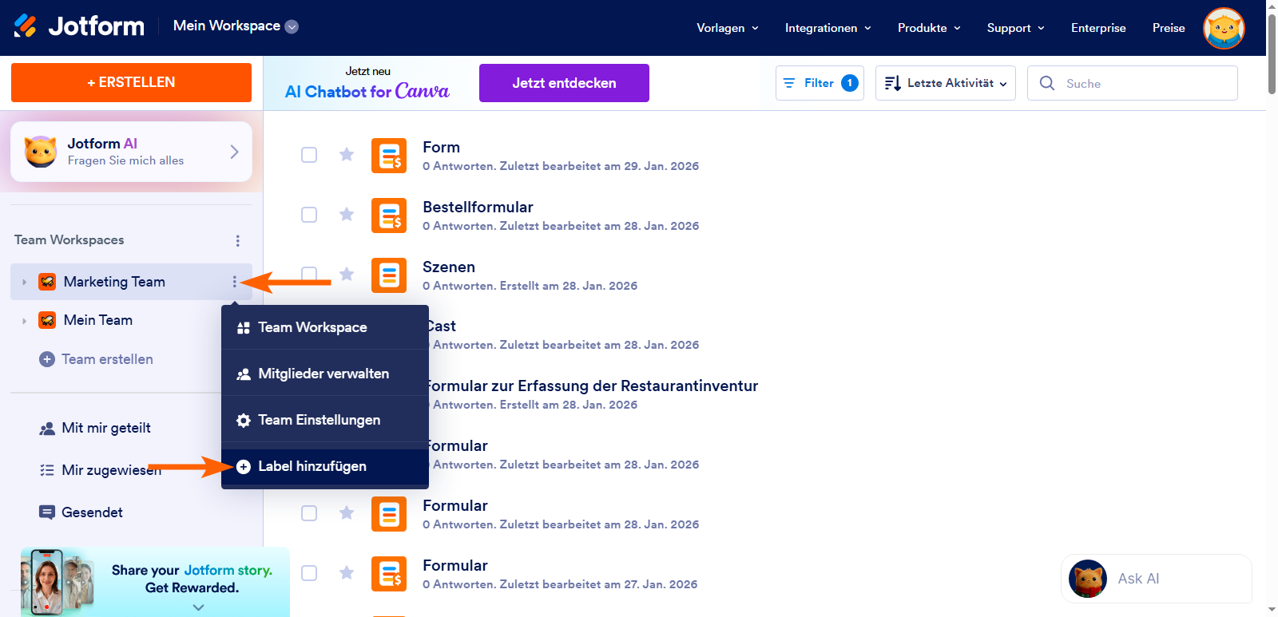Click the Jotform AI cat avatar
The image size is (1278, 617).
click(x=41, y=151)
